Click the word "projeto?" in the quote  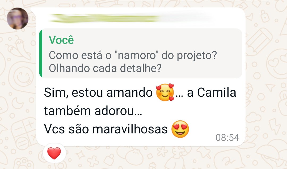coord(197,56)
